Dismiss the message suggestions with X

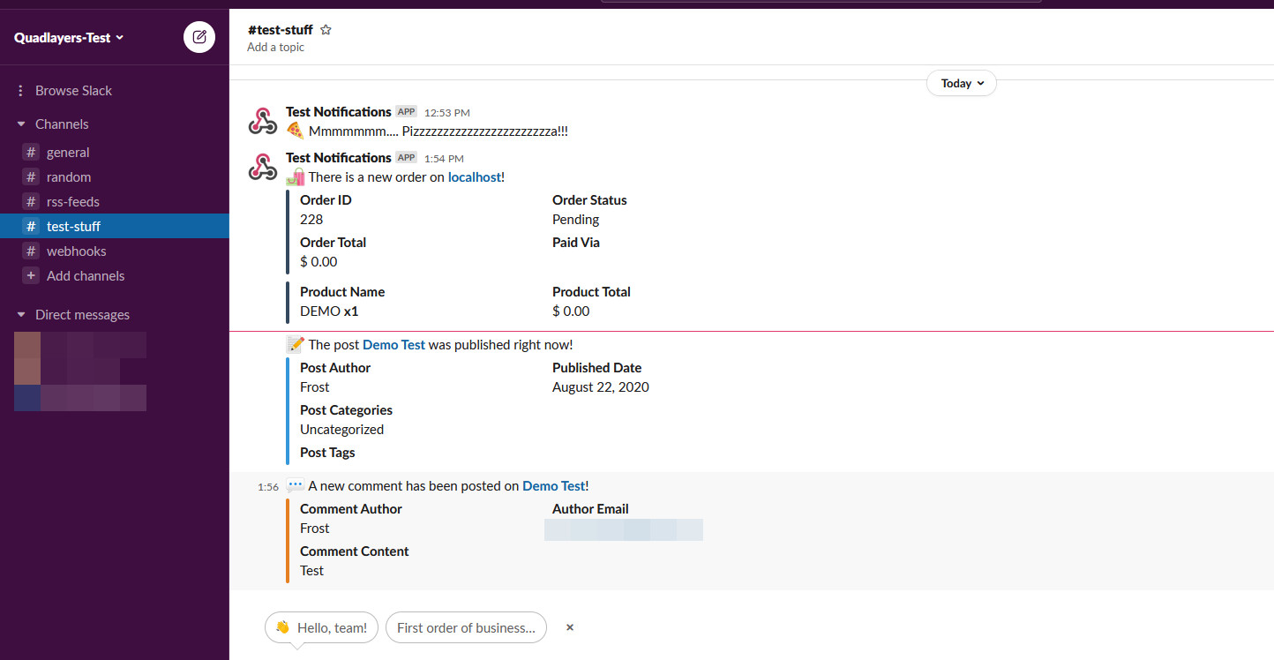[570, 627]
